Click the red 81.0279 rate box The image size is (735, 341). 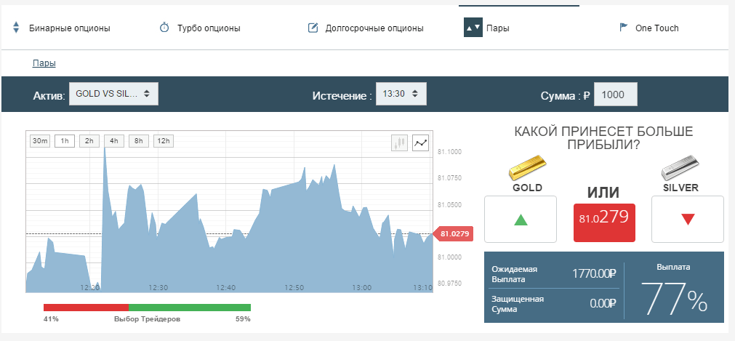(604, 222)
